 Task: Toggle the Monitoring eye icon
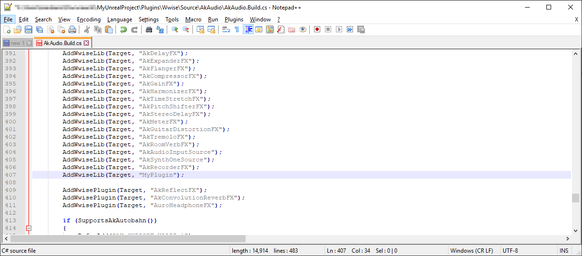coord(303,29)
